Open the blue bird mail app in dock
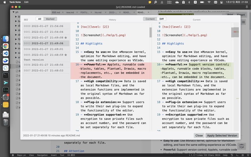This screenshot has height=157, width=251. coord(6,61)
